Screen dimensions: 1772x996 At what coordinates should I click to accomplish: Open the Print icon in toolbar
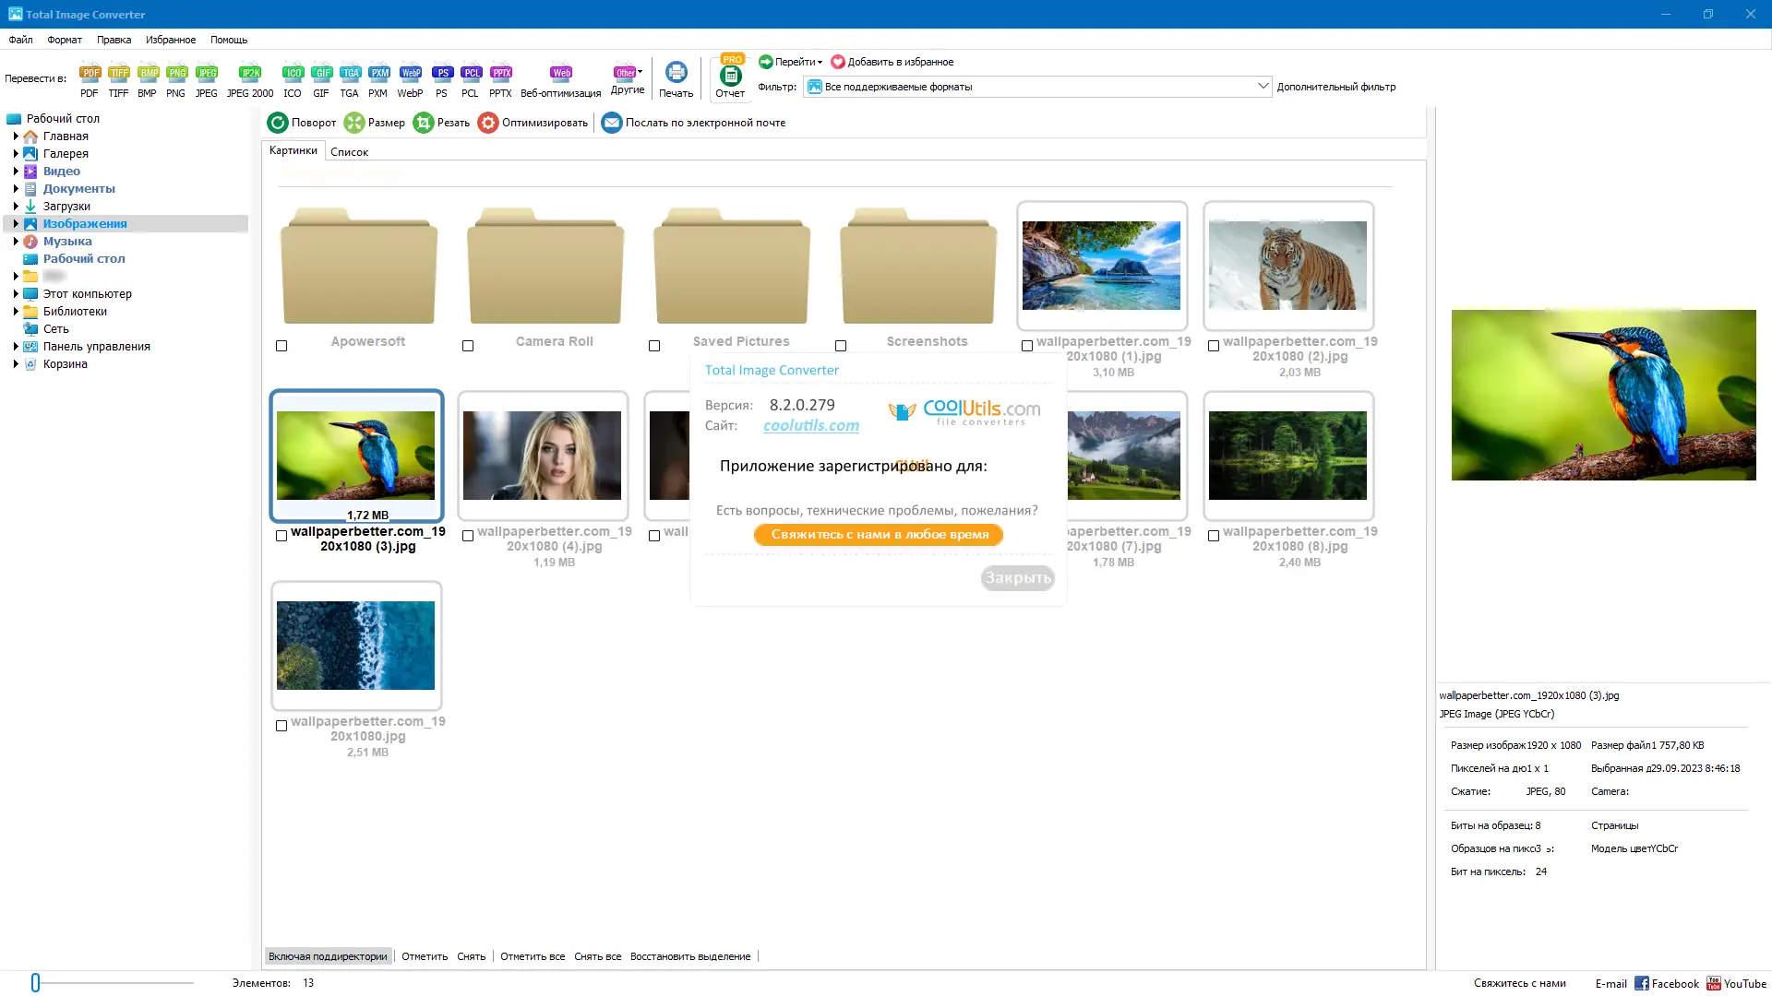[x=676, y=73]
